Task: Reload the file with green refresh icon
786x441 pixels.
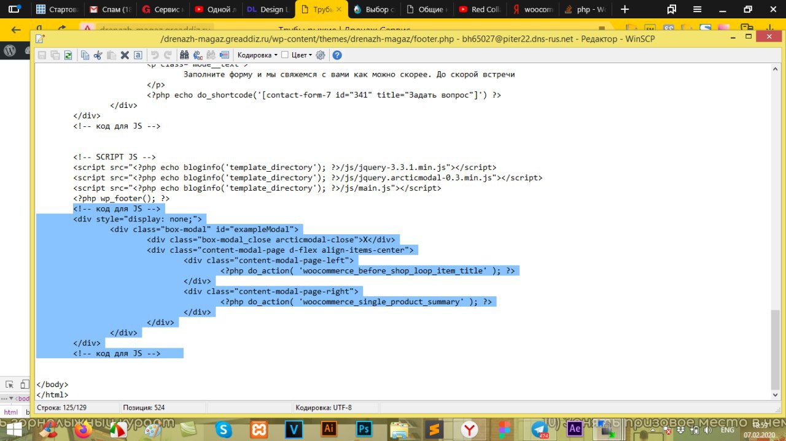Action: coord(68,55)
